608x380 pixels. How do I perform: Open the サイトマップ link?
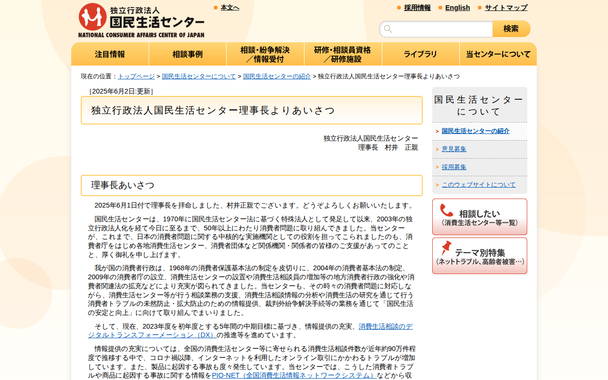506,8
